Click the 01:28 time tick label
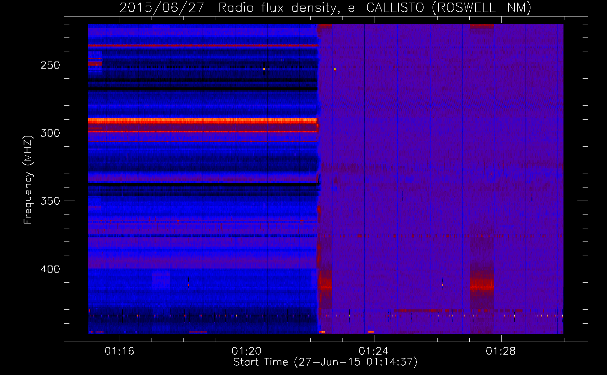 (500, 351)
